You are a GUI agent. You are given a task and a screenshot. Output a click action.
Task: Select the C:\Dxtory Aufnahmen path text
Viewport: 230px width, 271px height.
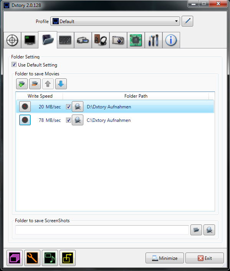pos(109,120)
